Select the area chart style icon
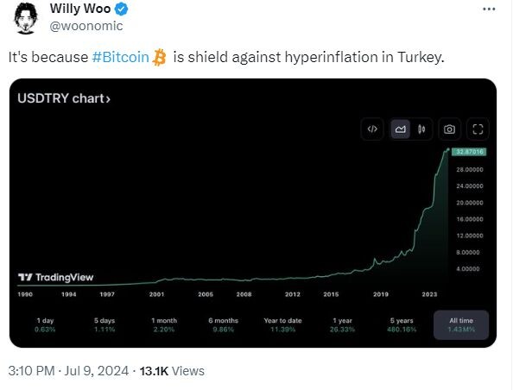The image size is (513, 390). [x=401, y=129]
